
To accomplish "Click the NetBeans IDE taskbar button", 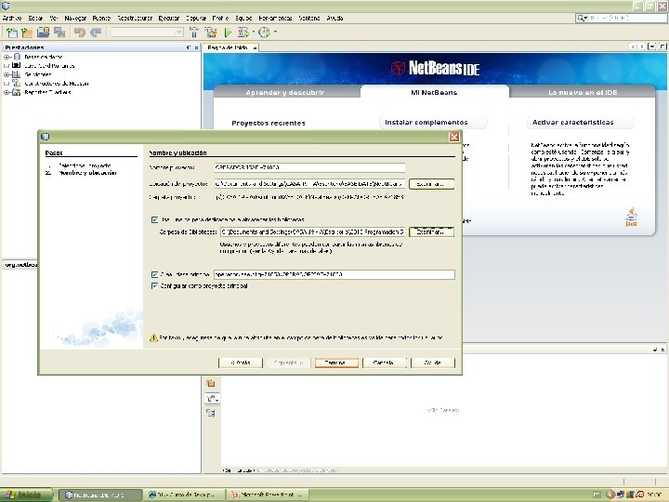I will pyautogui.click(x=99, y=495).
